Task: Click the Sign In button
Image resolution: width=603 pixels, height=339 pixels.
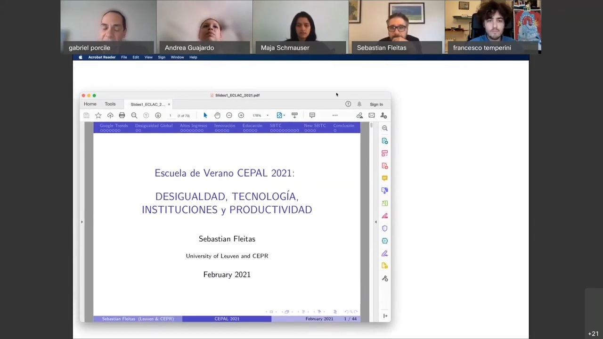Action: click(x=376, y=105)
